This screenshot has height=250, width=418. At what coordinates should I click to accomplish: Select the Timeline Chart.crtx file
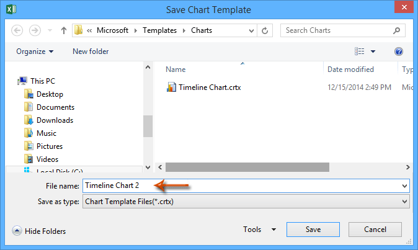pos(209,87)
